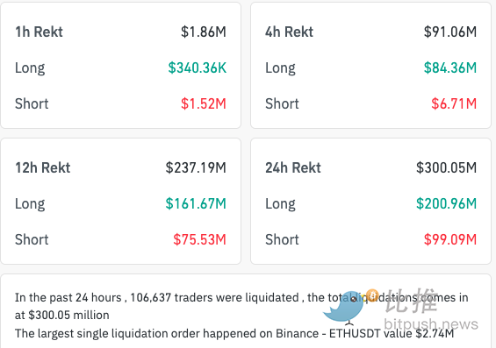The height and width of the screenshot is (348, 496).
Task: Click the $300.05M 24h total value
Action: [x=446, y=167]
